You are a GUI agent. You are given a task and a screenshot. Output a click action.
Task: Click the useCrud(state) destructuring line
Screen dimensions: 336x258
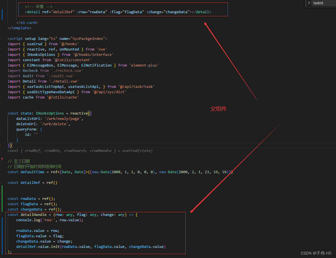click(x=80, y=151)
